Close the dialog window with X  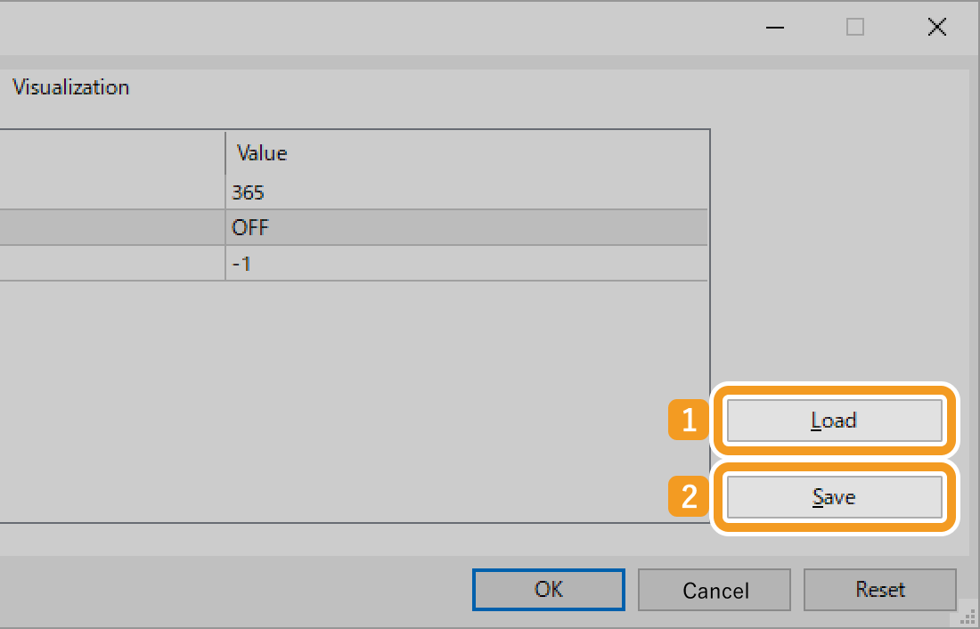[936, 28]
